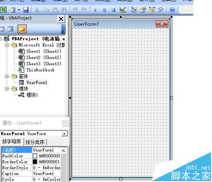Image resolution: width=212 pixels, height=182 pixels.
Task: Select the BorderStyle property name
Action: click(17, 168)
